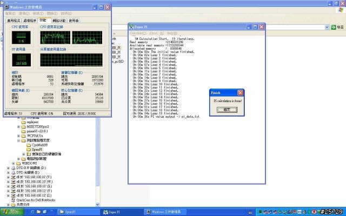This screenshot has width=346, height=216.
Task: Click Internet Explorer quick launch icon
Action: (x=32, y=212)
